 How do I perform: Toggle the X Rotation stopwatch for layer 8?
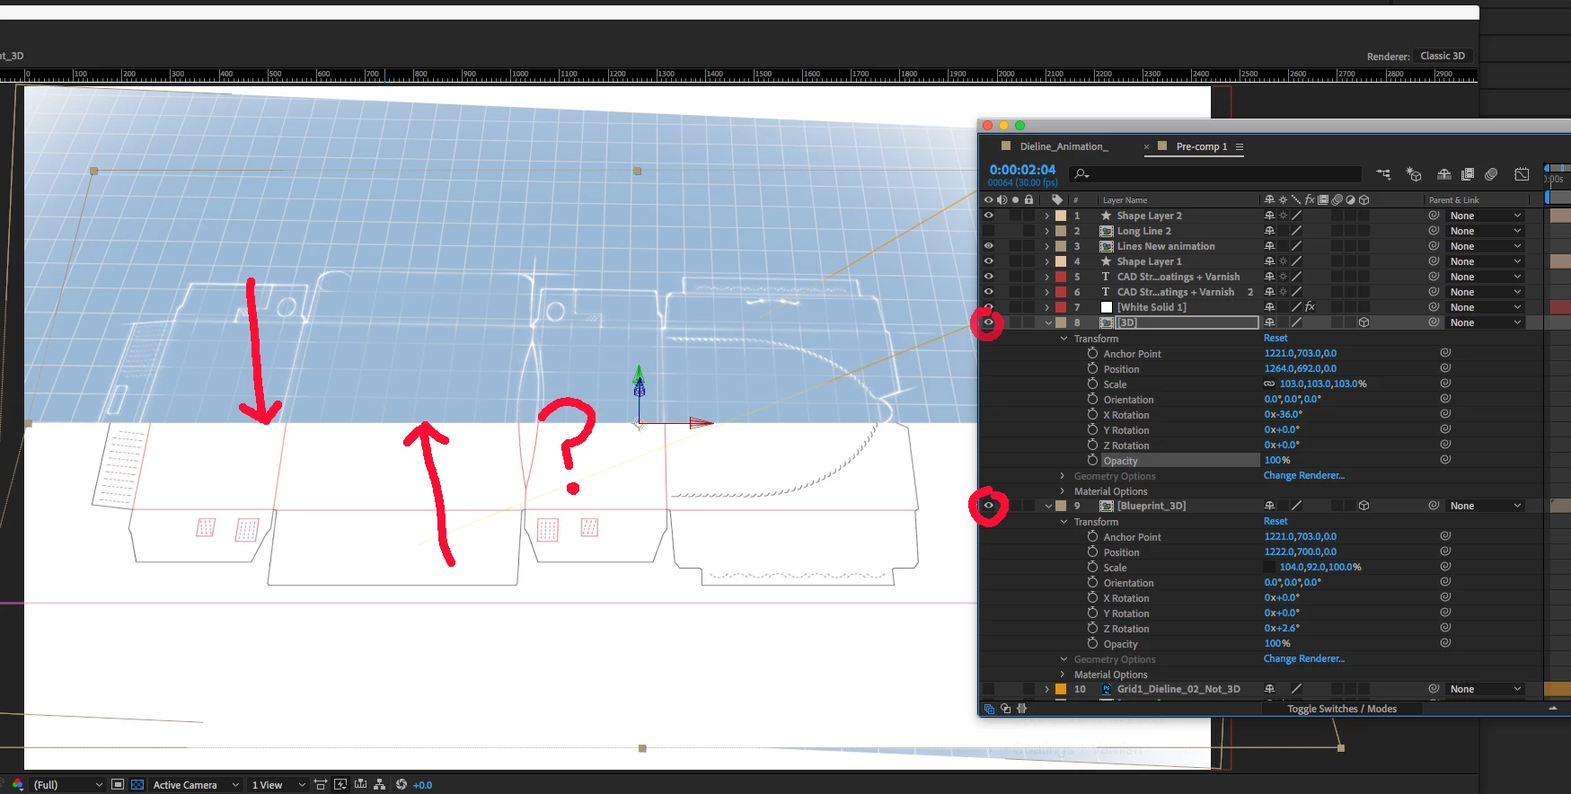pos(1092,414)
